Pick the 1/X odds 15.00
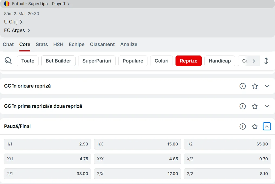Viewport: 275px width, 184px height. pyautogui.click(x=137, y=144)
